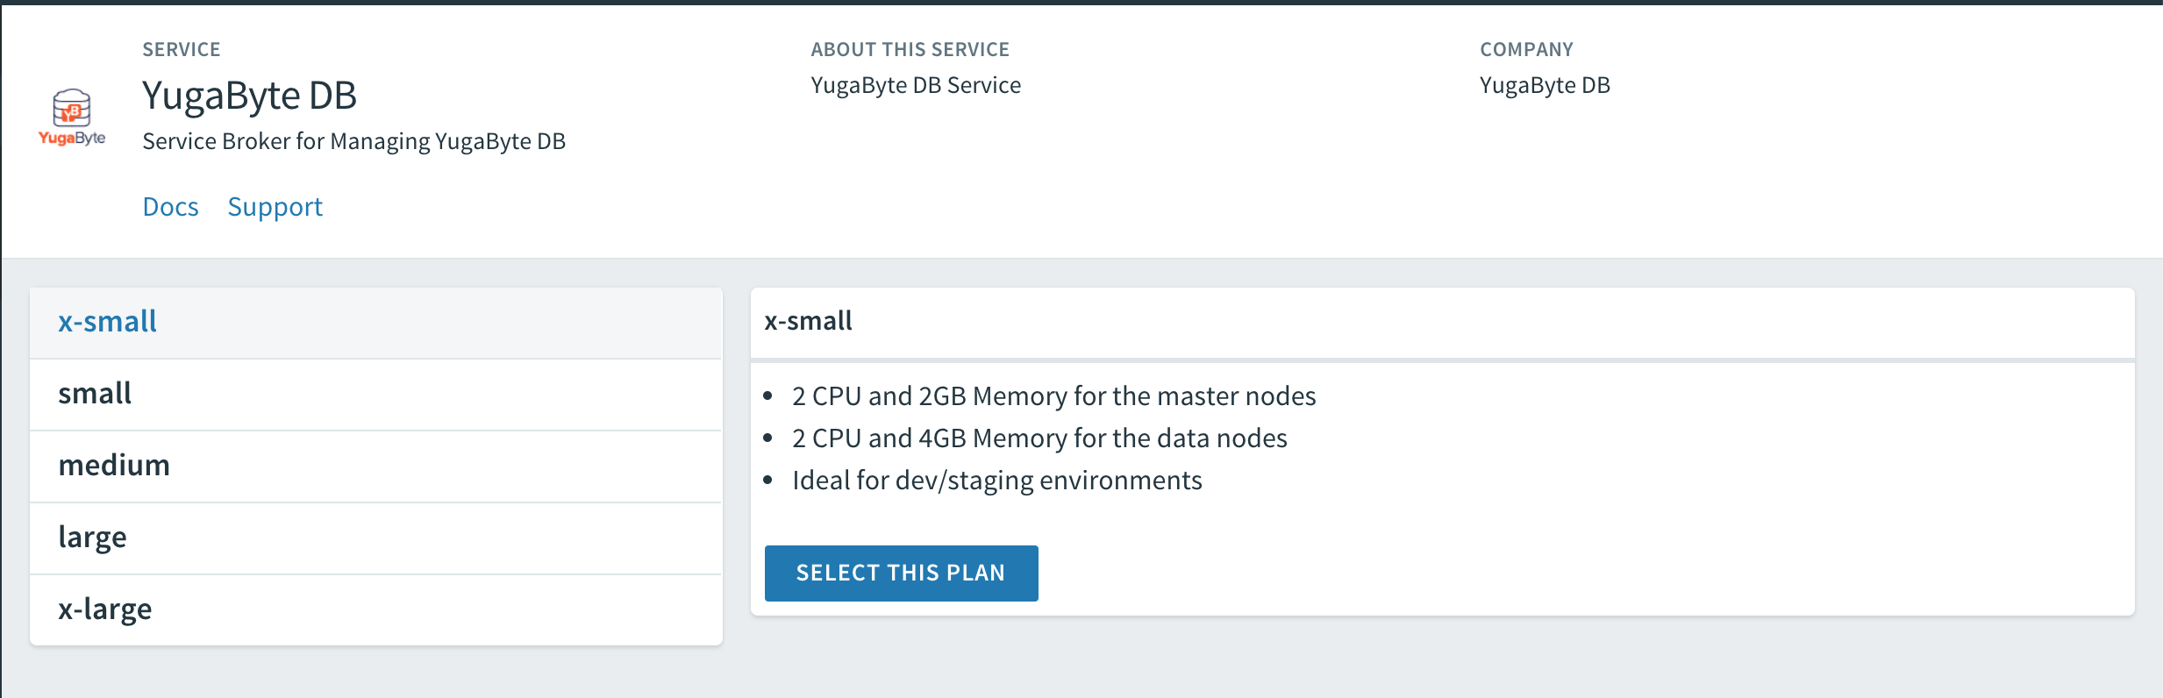Click the YugaByte DB service title
This screenshot has height=698, width=2163.
(251, 96)
